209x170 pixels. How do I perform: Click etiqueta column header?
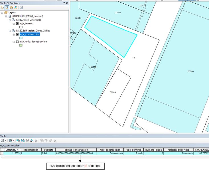coord(48,150)
